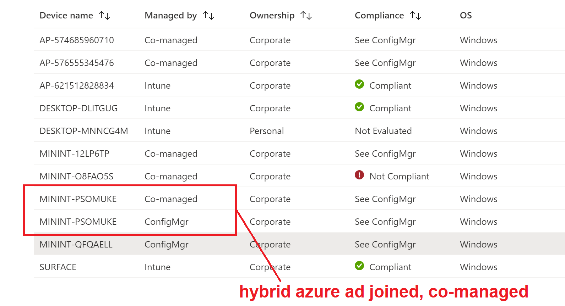Click green Compliant icon for AP-621512828834

click(x=359, y=84)
